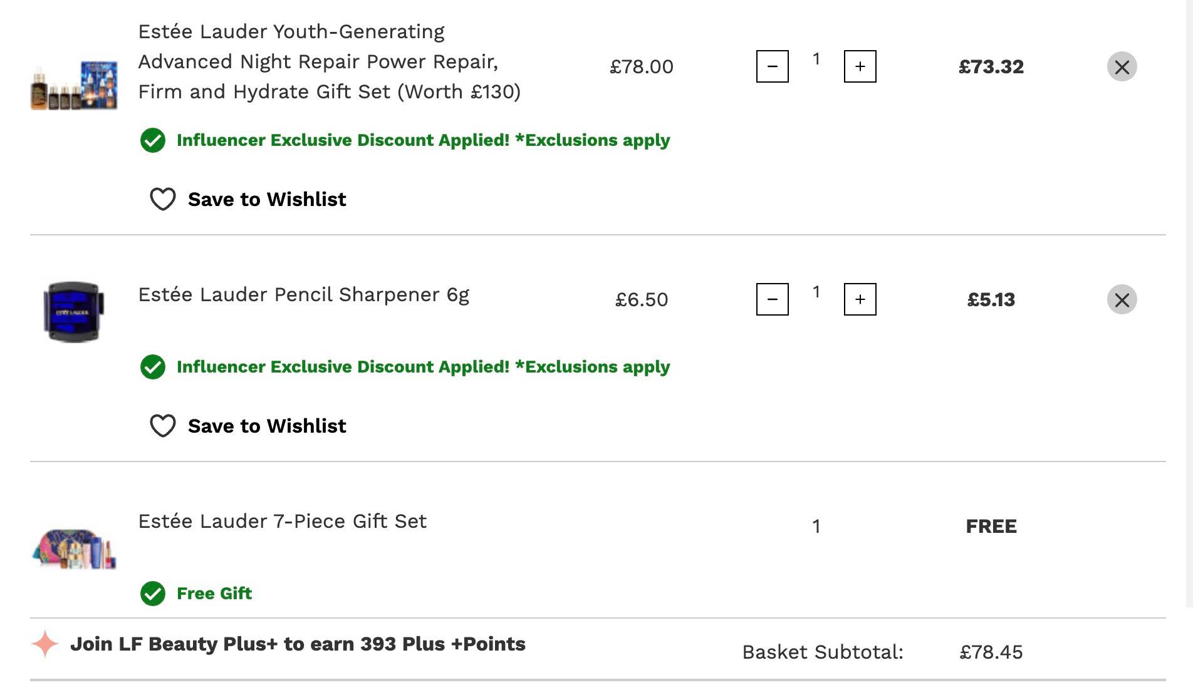Join LF Beauty Plus+ to earn points
Screen dimensions: 1193x685
pos(298,644)
